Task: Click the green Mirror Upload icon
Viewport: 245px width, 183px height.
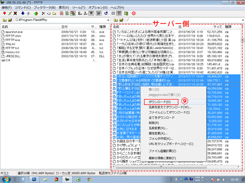Action: click(x=36, y=13)
